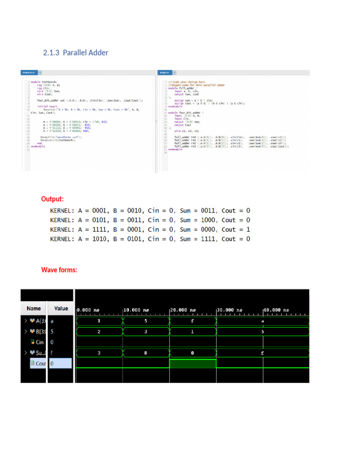Click the 2.1.3 Parallel Adder heading

(x=75, y=53)
